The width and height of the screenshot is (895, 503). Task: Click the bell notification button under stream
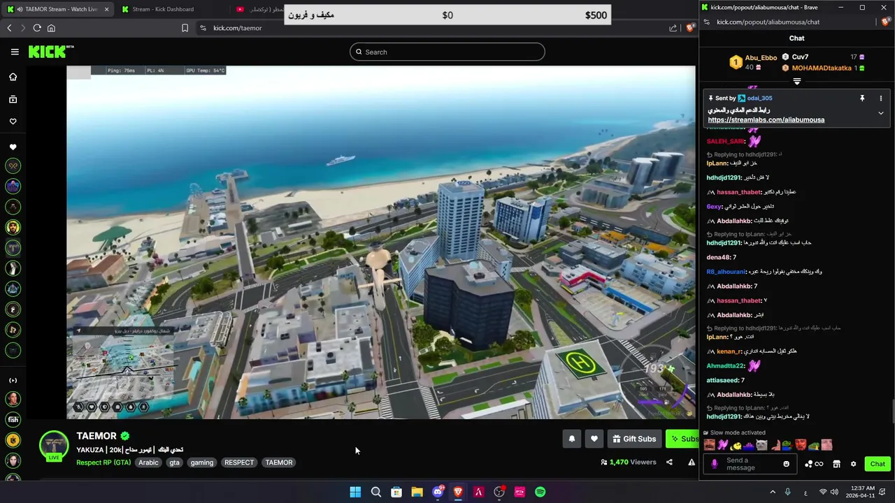(571, 439)
